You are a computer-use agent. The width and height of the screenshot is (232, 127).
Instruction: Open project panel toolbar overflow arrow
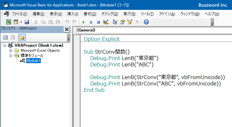pyautogui.click(x=69, y=37)
